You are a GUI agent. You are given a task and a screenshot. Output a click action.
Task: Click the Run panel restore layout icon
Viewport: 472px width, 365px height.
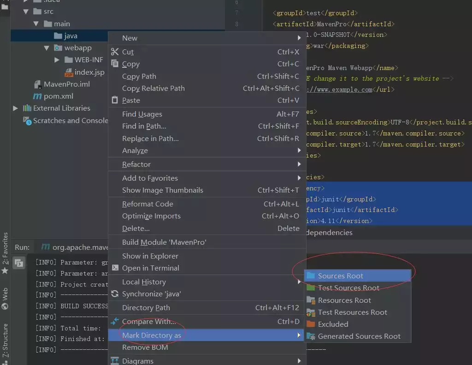click(x=19, y=263)
